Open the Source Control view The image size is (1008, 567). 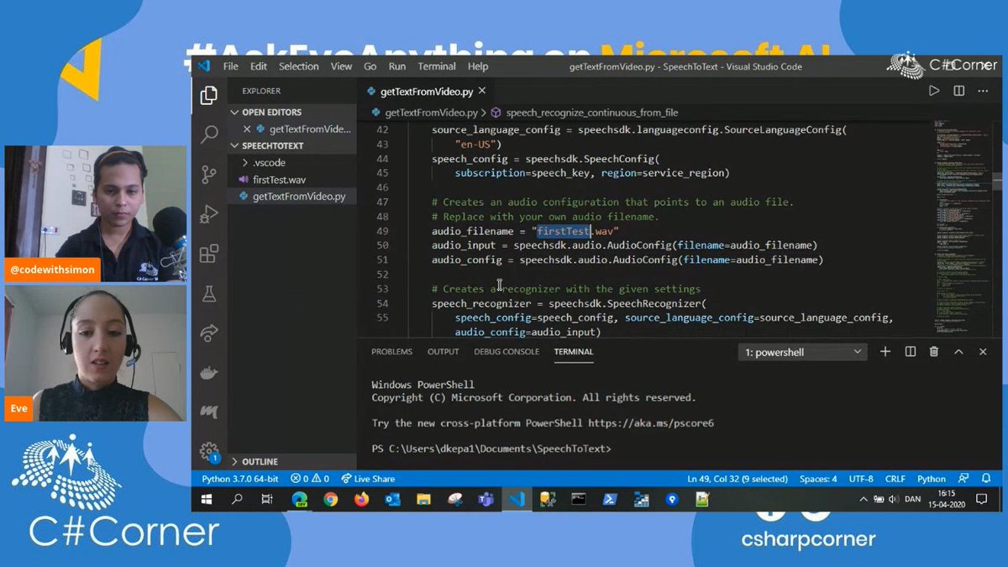tap(209, 175)
